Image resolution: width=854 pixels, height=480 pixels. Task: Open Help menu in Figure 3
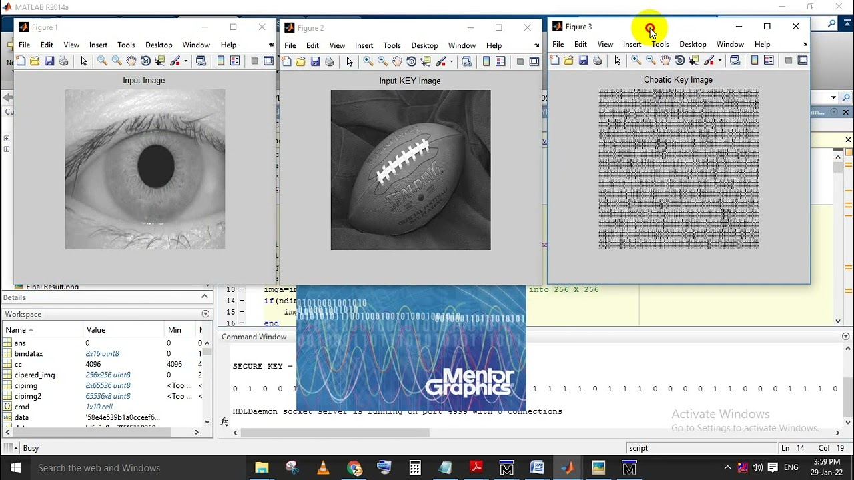coord(762,44)
